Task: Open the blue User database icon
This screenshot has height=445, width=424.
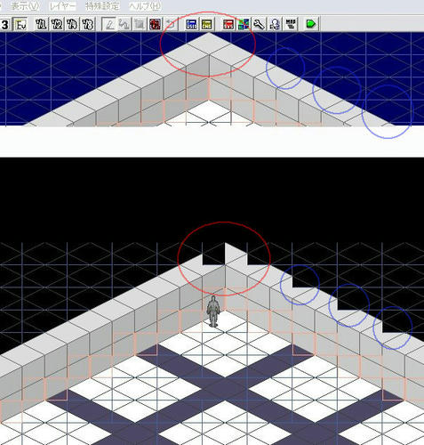Action: tap(191, 24)
